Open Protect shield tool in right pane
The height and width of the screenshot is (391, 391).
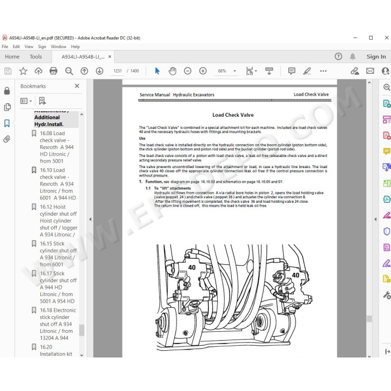pos(387,231)
